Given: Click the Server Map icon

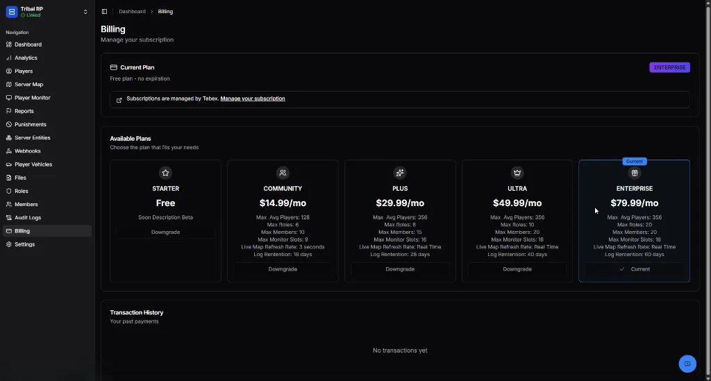Looking at the screenshot, I should [x=8, y=84].
